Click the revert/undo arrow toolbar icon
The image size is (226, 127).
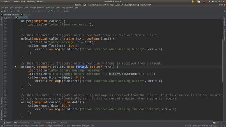pos(61,11)
